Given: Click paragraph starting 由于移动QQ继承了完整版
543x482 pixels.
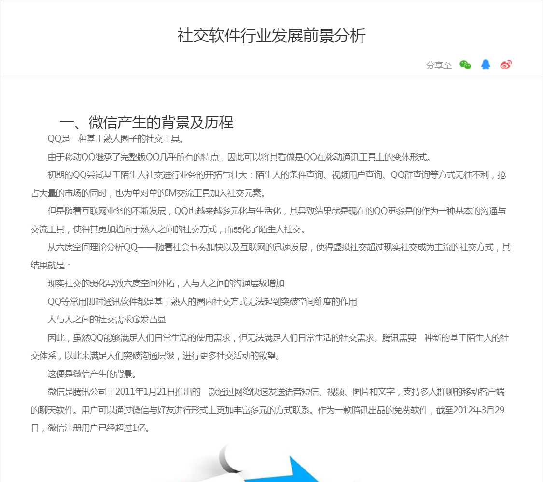Looking at the screenshot, I should pyautogui.click(x=239, y=157).
